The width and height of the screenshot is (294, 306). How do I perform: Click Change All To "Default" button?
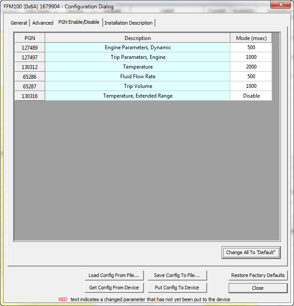click(x=251, y=252)
